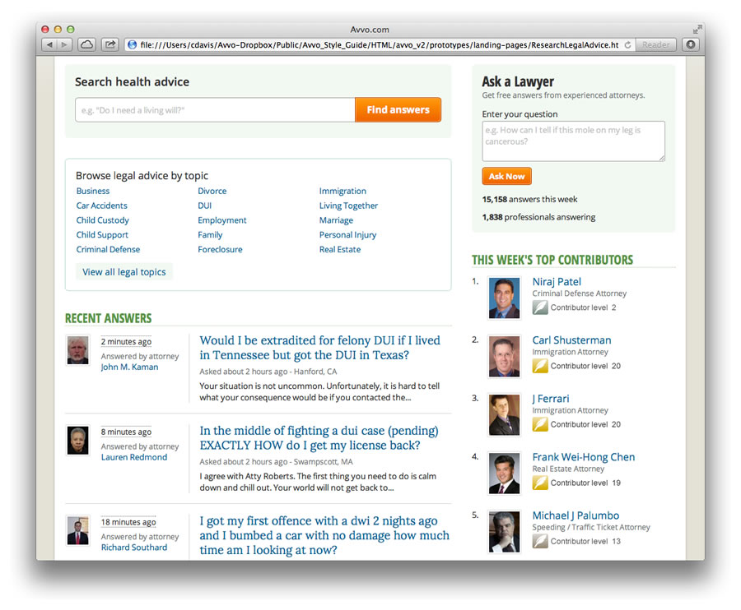Click the gold contributor badge for Carl Shusterman
Viewport: 741px width, 610px height.
pos(540,366)
